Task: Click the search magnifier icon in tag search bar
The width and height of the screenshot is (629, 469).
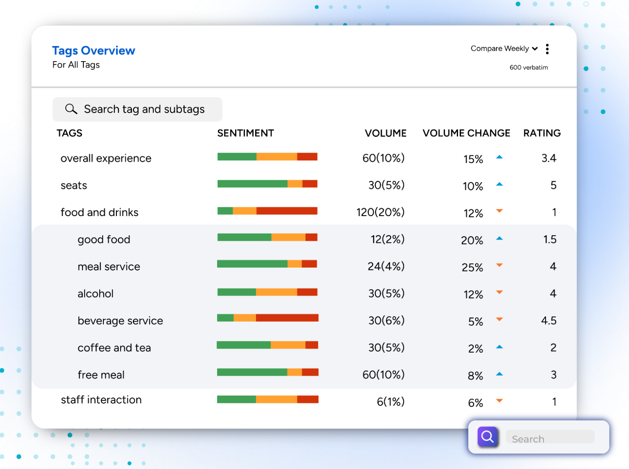Action: [71, 109]
